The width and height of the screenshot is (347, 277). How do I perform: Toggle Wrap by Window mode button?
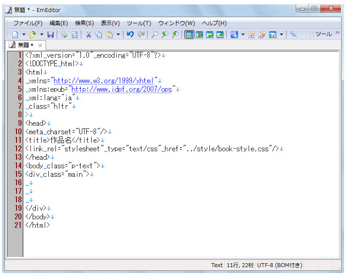(210, 35)
